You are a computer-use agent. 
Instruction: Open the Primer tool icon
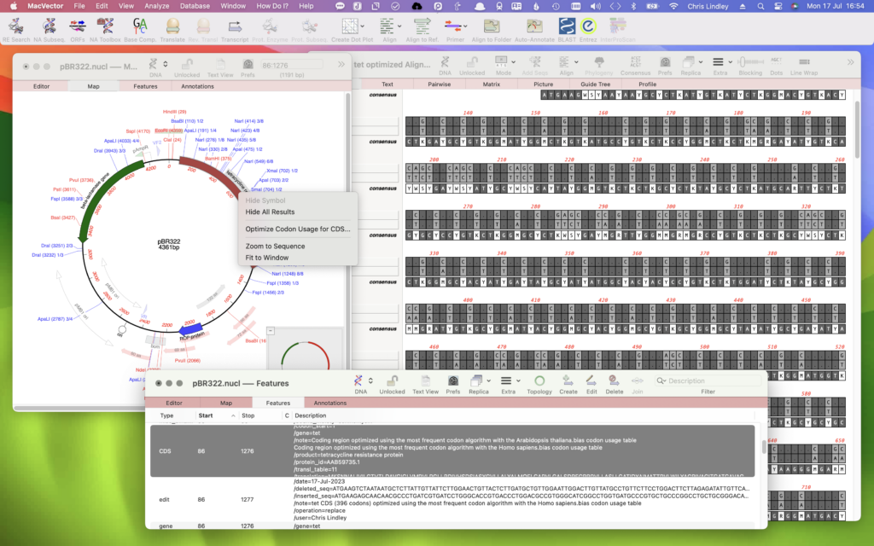point(452,26)
